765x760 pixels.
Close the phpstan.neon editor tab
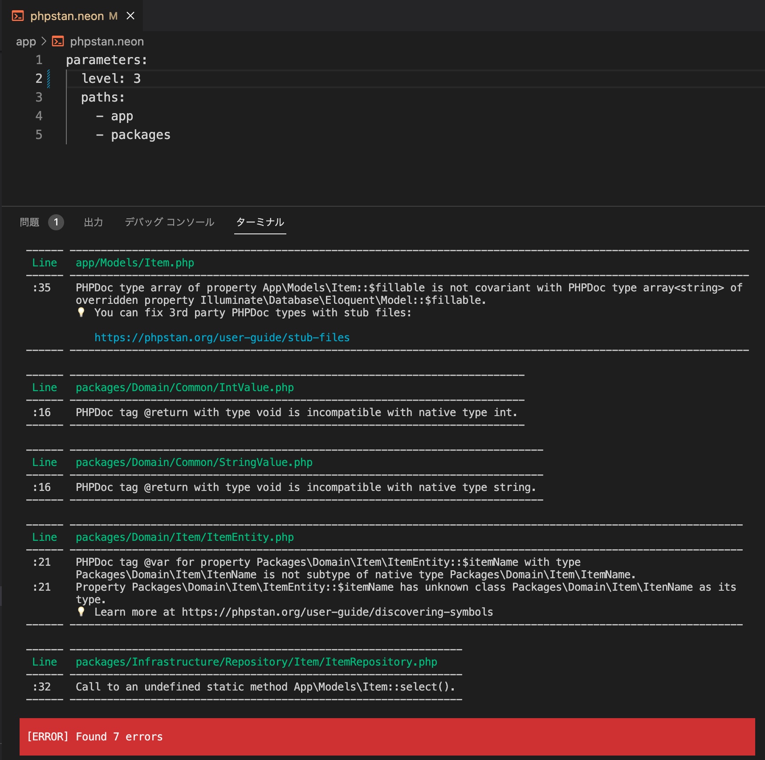130,16
